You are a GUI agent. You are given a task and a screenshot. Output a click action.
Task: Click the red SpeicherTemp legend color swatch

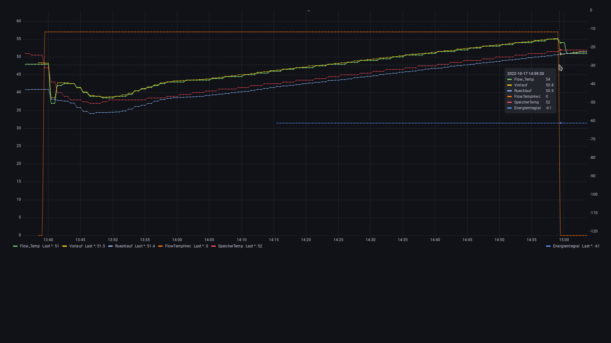(213, 246)
